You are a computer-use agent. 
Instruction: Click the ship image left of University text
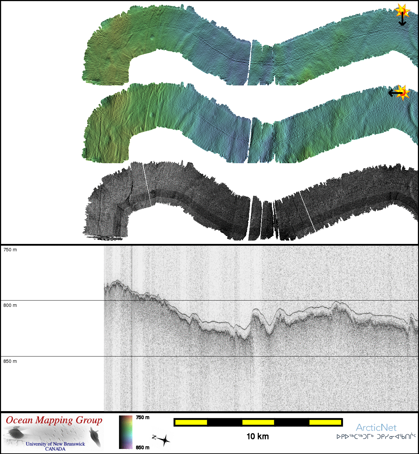click(13, 434)
